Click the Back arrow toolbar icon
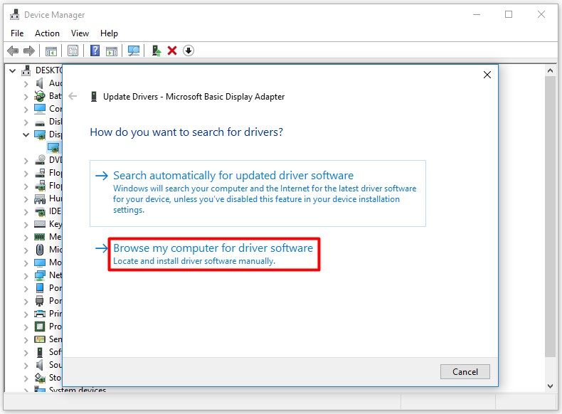Screen dimensions: 562x414 [x=13, y=51]
